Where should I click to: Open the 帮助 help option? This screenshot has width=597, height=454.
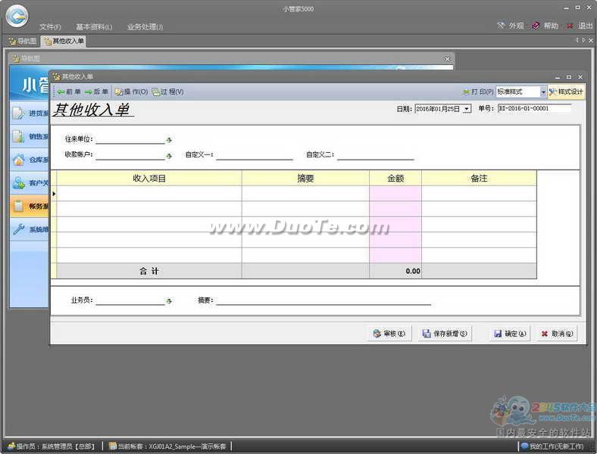545,26
